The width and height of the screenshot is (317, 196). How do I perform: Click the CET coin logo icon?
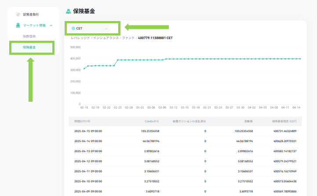73,29
